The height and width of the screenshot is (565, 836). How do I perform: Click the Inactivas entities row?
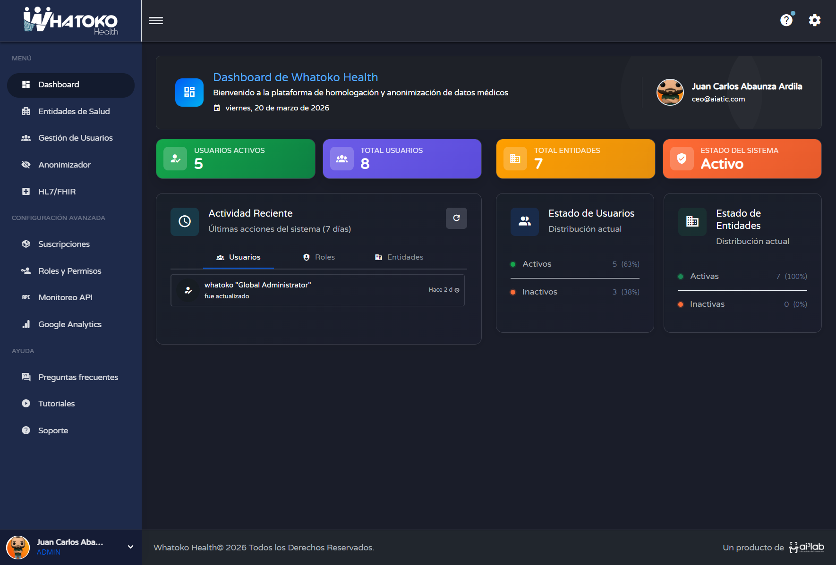click(742, 304)
